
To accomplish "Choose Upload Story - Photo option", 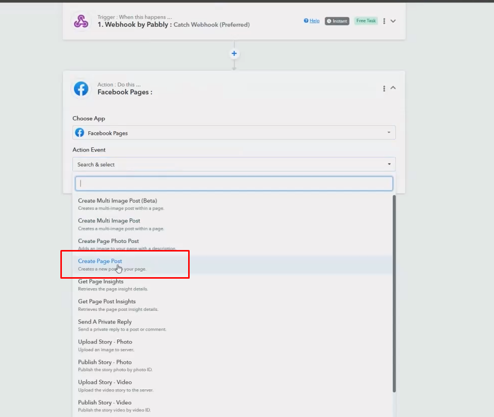I will pyautogui.click(x=232, y=345).
